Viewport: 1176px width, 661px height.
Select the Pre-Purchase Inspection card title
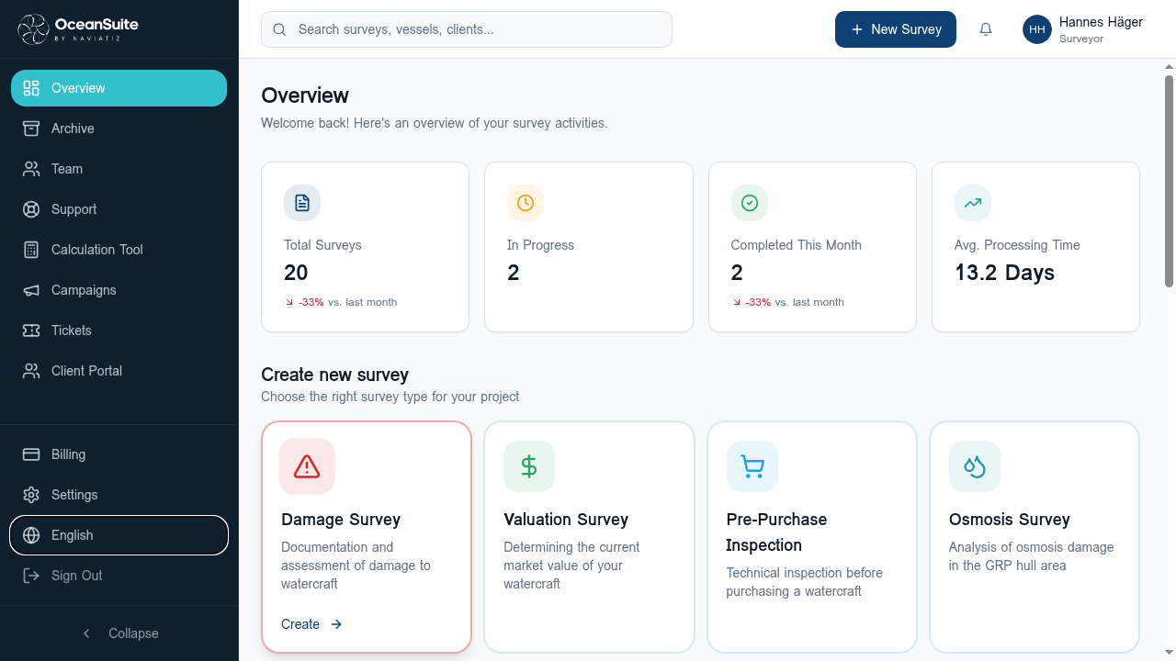pyautogui.click(x=776, y=532)
